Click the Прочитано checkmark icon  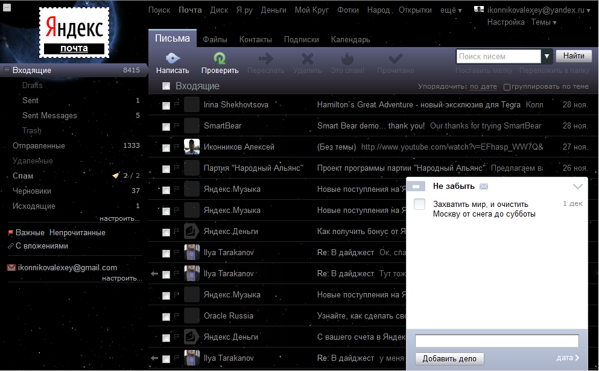395,59
